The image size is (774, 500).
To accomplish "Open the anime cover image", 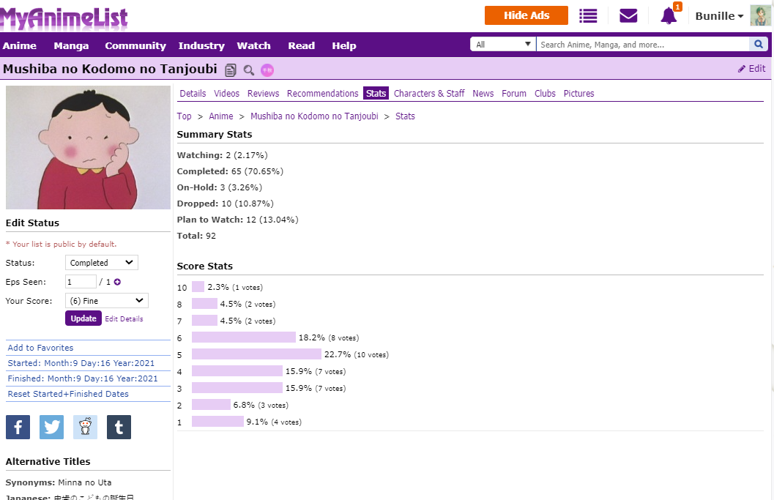I will tap(88, 148).
